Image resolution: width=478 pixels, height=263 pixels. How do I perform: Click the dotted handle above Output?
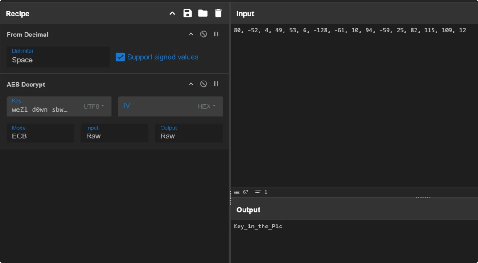click(x=423, y=198)
